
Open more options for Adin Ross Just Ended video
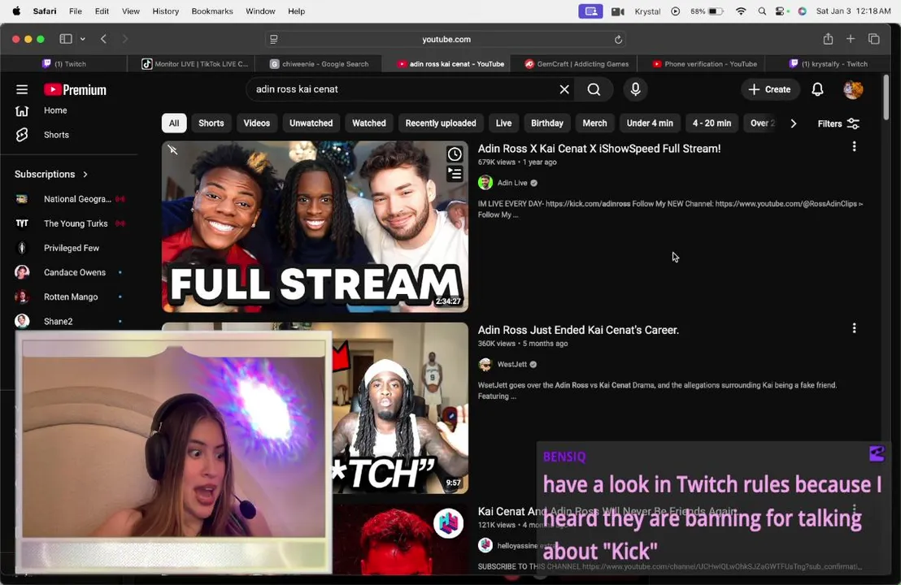pos(854,328)
